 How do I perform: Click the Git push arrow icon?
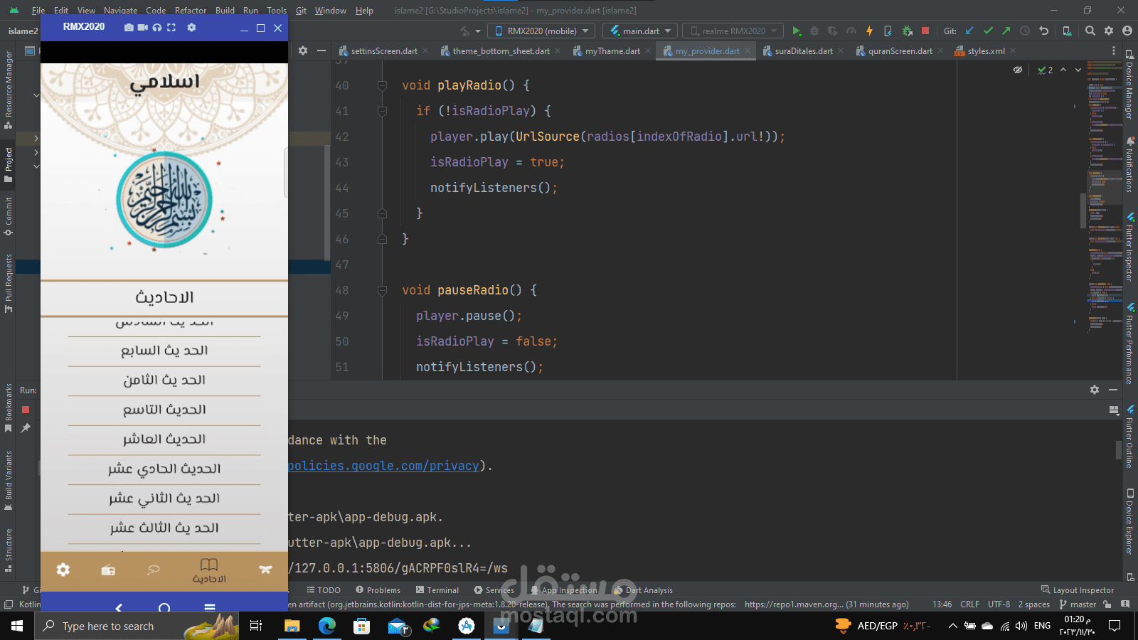[1006, 31]
